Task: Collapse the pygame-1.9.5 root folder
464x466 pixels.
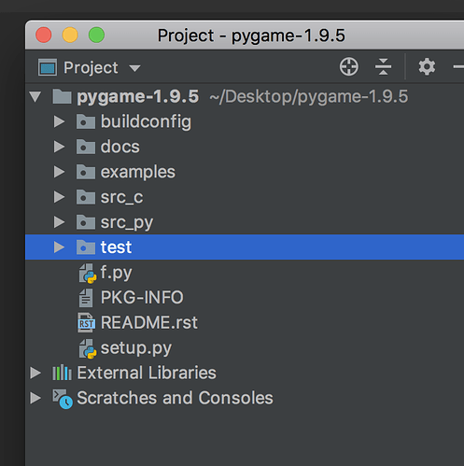Action: pyautogui.click(x=35, y=97)
